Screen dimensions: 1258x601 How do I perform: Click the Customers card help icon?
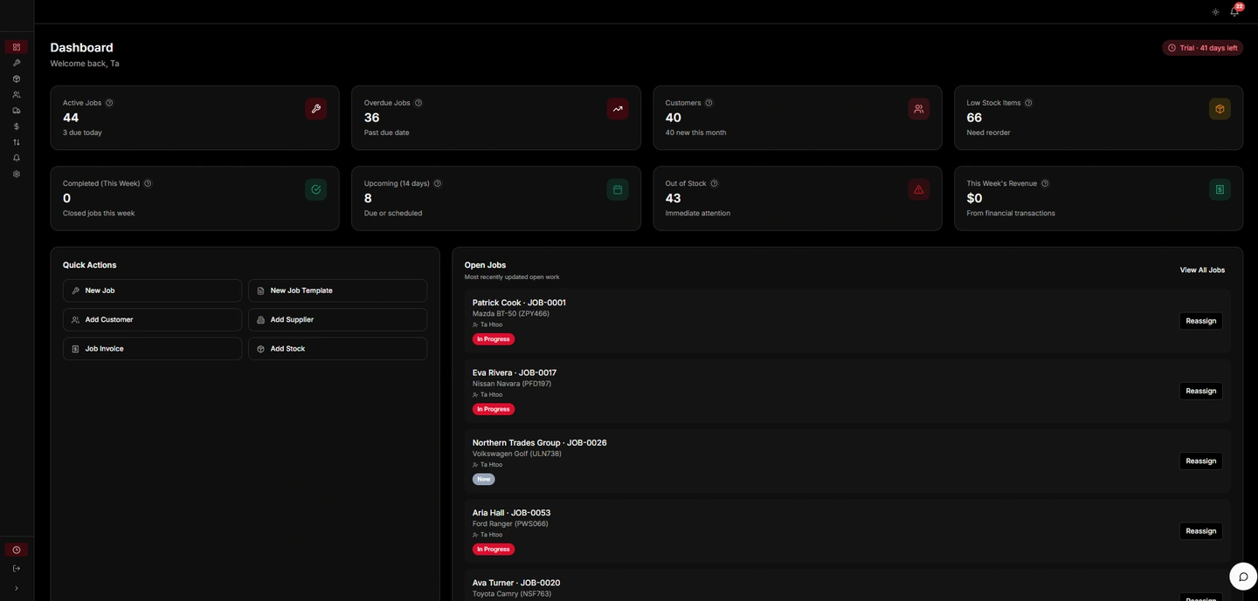[x=708, y=103]
